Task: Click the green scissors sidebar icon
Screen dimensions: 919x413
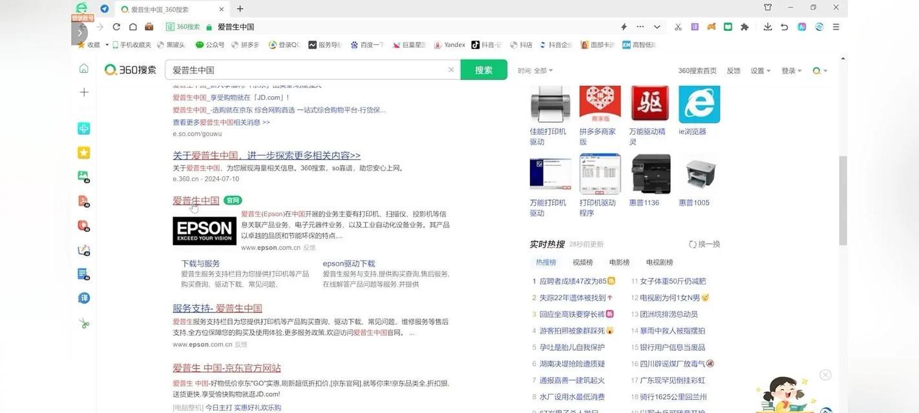Action: 84,323
